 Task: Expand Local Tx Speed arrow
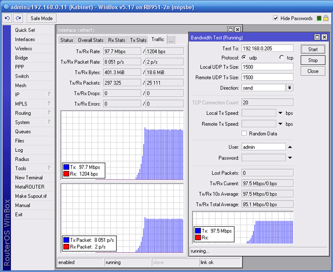coord(280,113)
